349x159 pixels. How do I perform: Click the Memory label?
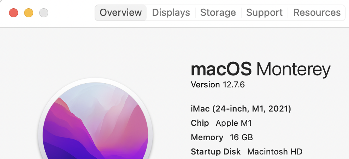coord(207,137)
